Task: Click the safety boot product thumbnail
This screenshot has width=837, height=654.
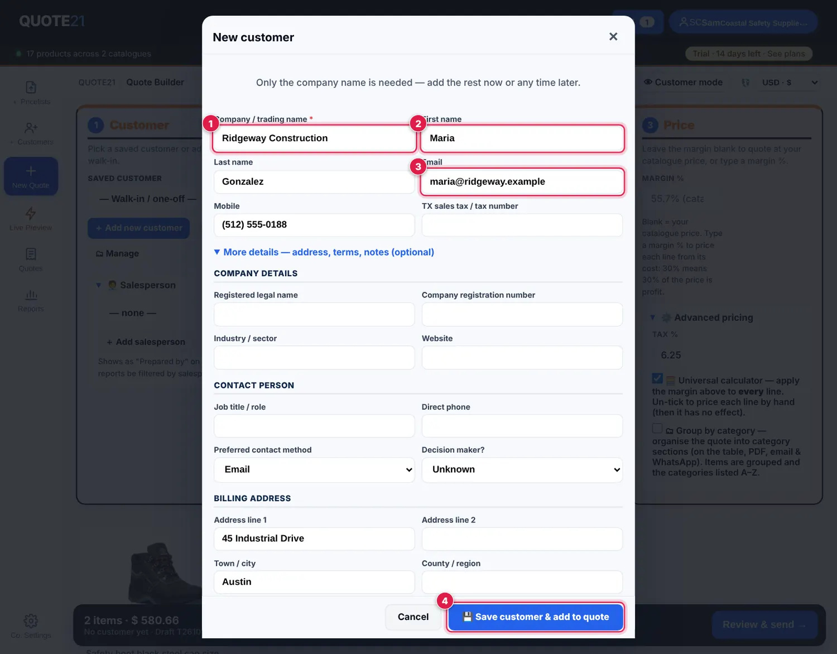Action: (165, 573)
